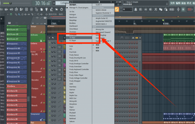Click the 控 button in the toolbar
Screen dimensions: 195x124
point(141,9)
